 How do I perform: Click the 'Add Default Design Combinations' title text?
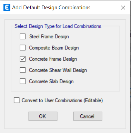click(x=51, y=8)
